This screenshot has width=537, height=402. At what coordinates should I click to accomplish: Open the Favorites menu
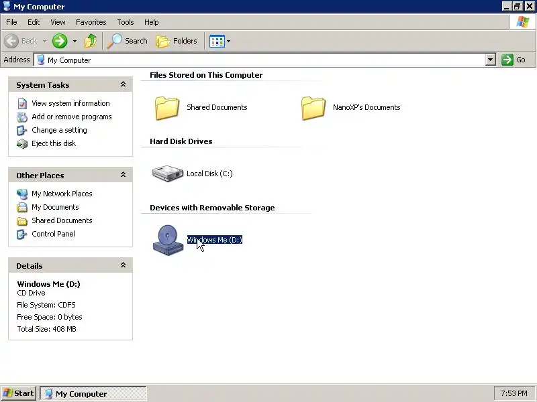click(91, 22)
